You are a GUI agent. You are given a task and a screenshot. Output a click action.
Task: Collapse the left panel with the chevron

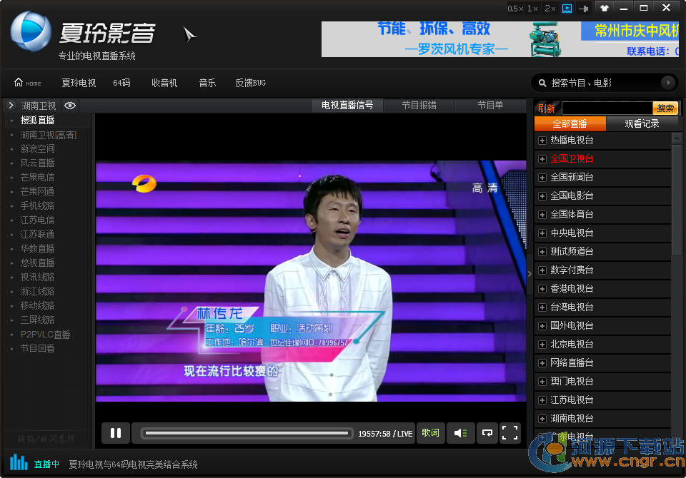(11, 106)
